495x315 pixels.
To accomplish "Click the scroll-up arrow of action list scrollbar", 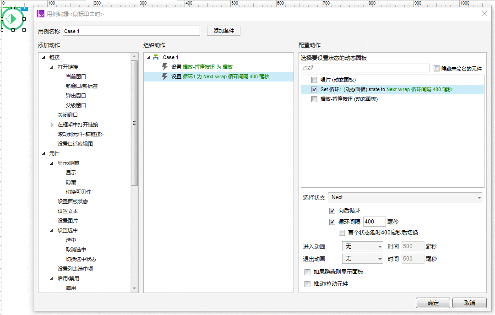I will (134, 56).
